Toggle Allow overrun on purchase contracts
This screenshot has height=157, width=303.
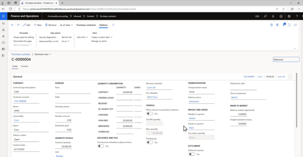tap(150, 114)
